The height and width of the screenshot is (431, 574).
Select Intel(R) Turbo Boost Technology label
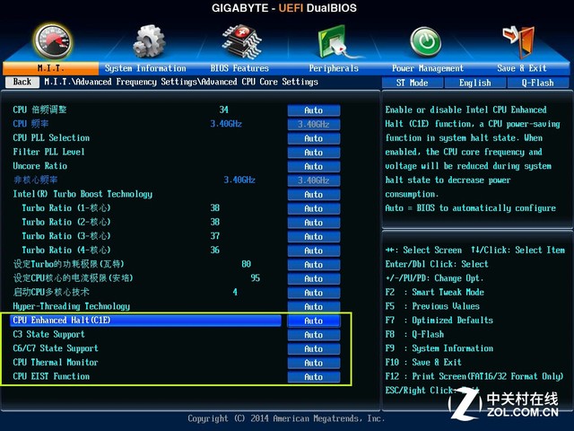(x=83, y=194)
